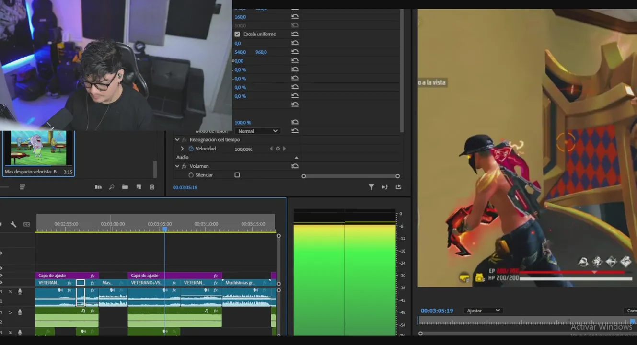Image resolution: width=637 pixels, height=345 pixels.
Task: Reset the Normal blend mode row
Action: (x=295, y=131)
